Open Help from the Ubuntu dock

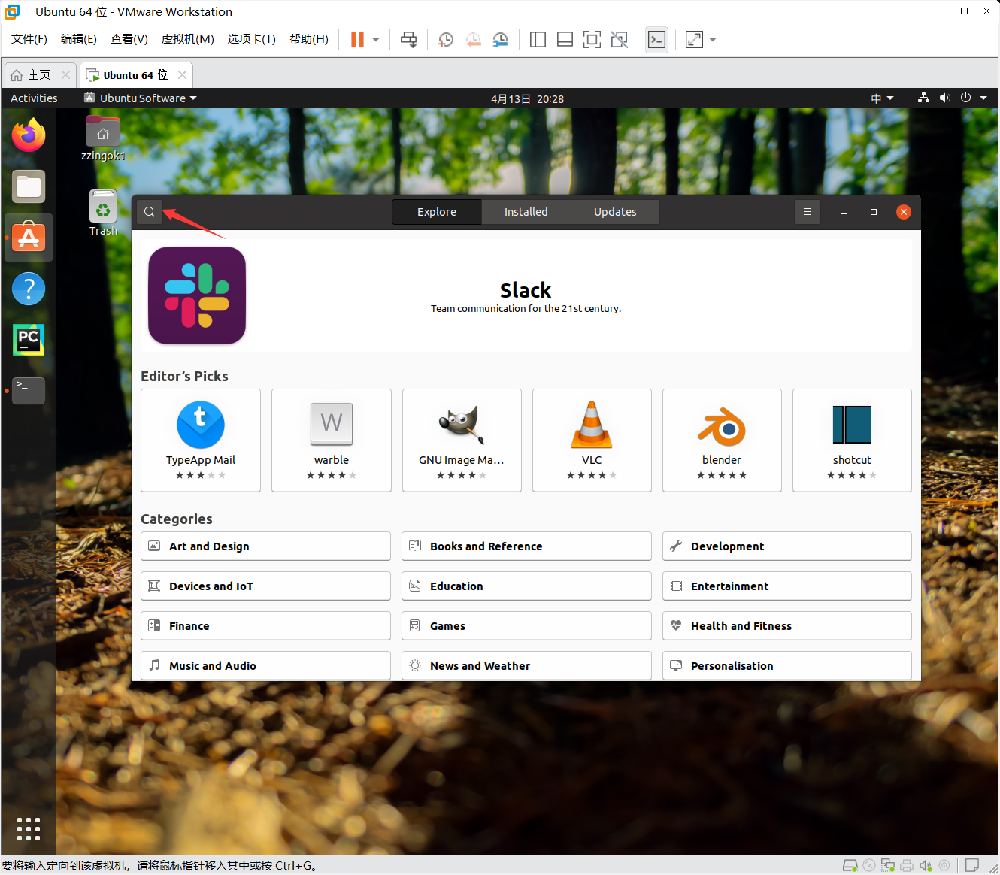[x=29, y=289]
